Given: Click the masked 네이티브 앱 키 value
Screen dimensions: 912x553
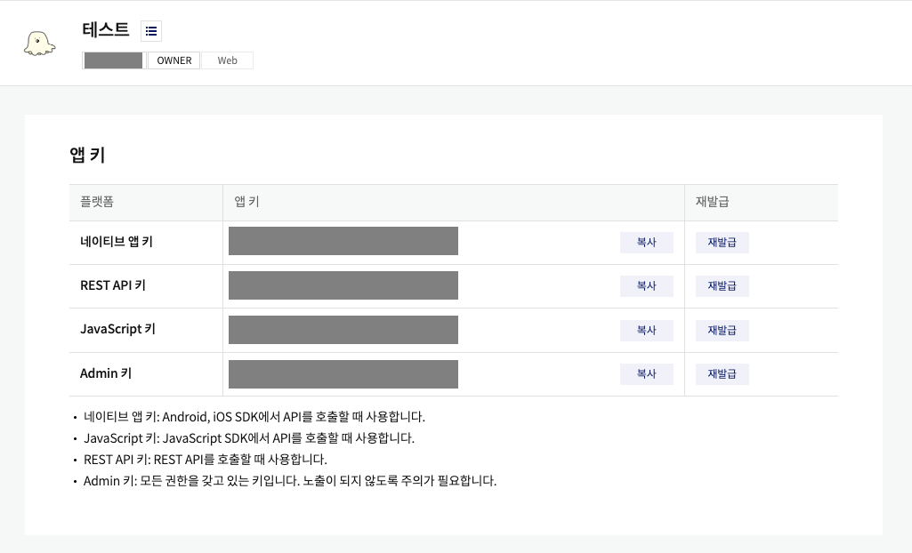Looking at the screenshot, I should (343, 241).
